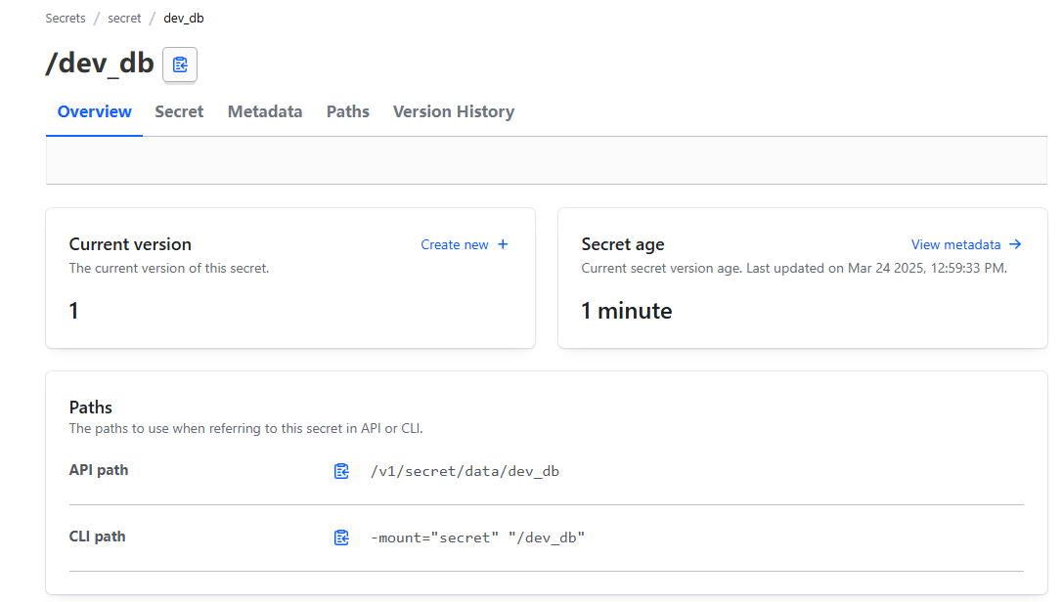This screenshot has width=1063, height=602.
Task: Navigate to Secrets in the breadcrumb
Action: click(66, 19)
